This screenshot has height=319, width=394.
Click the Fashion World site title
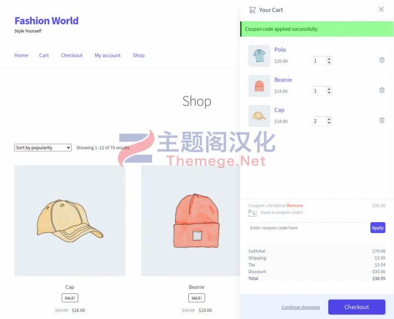coord(47,21)
